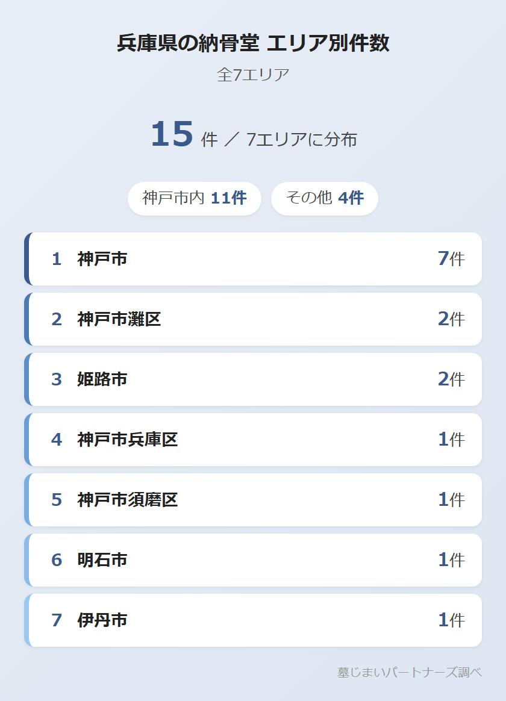
Task: Select the 神戸市 row ranked first
Action: [253, 259]
